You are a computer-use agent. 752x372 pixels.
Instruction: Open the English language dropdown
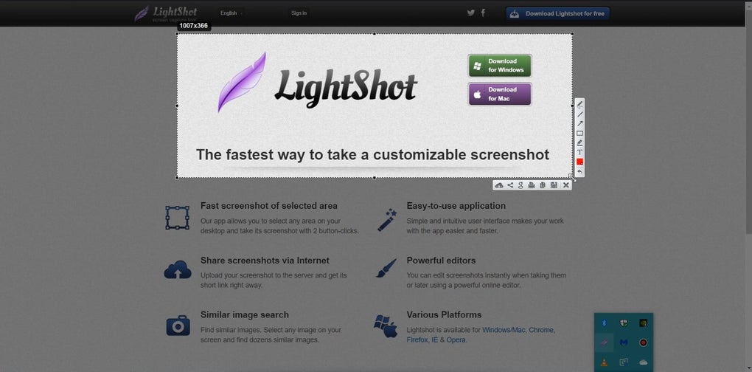click(x=231, y=13)
